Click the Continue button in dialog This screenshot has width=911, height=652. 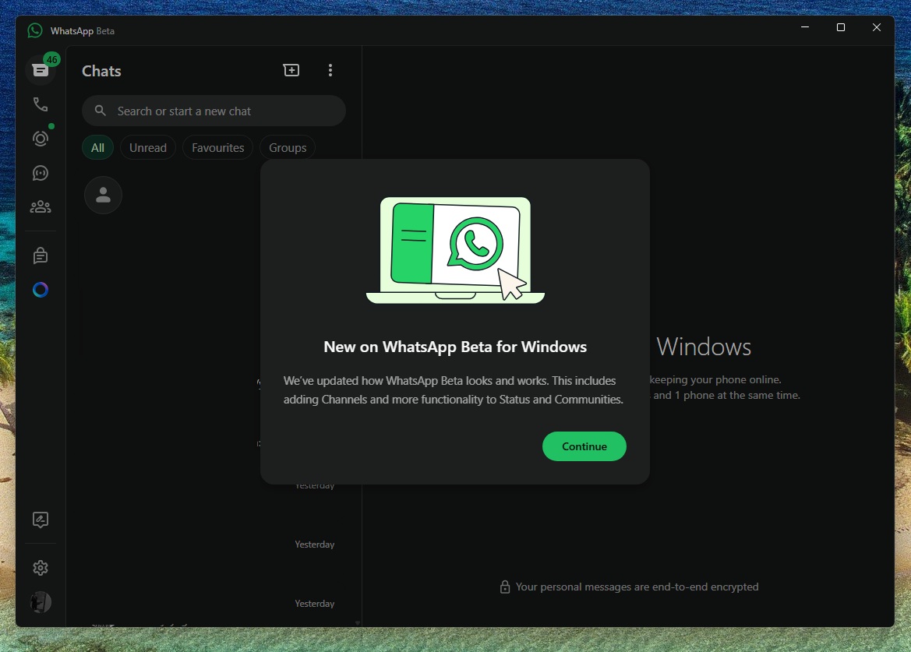pos(584,446)
